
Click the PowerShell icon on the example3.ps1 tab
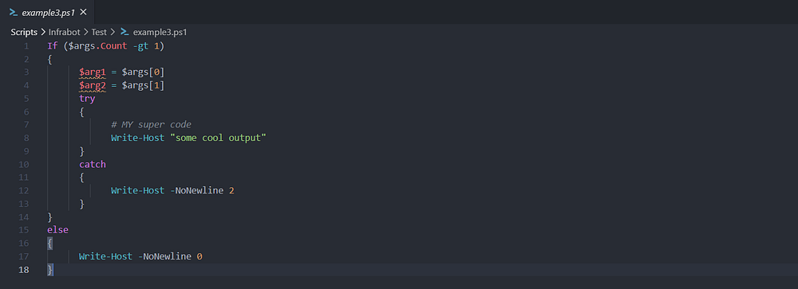14,12
